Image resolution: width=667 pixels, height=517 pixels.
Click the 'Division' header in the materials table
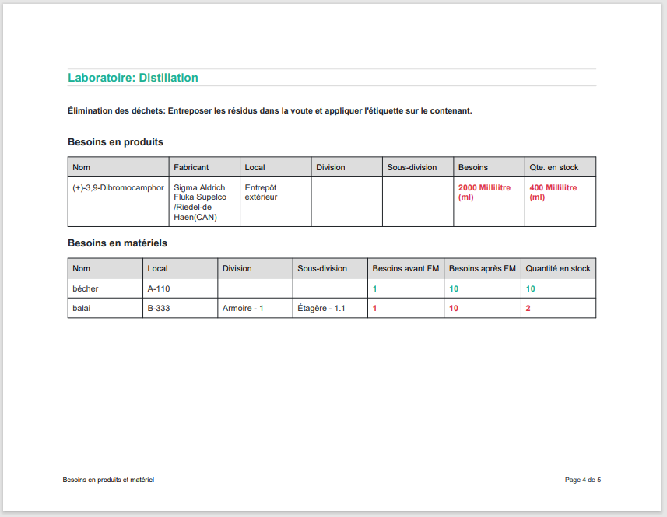tap(255, 268)
